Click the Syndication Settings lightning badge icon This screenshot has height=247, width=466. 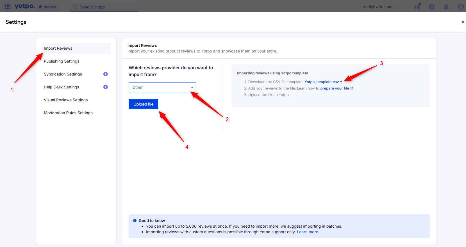pos(106,74)
